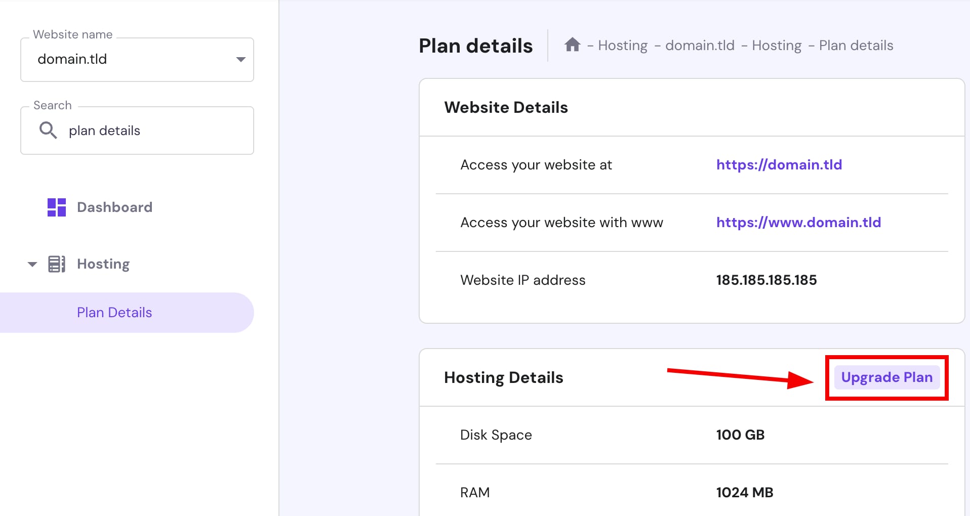The height and width of the screenshot is (516, 970).
Task: Click the magnifying glass search icon
Action: pyautogui.click(x=48, y=130)
